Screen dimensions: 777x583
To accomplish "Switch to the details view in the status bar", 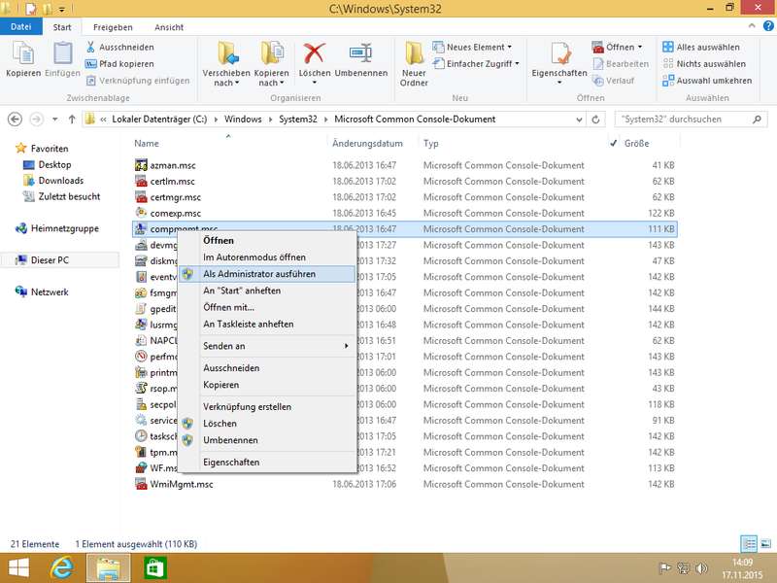I will tap(749, 544).
